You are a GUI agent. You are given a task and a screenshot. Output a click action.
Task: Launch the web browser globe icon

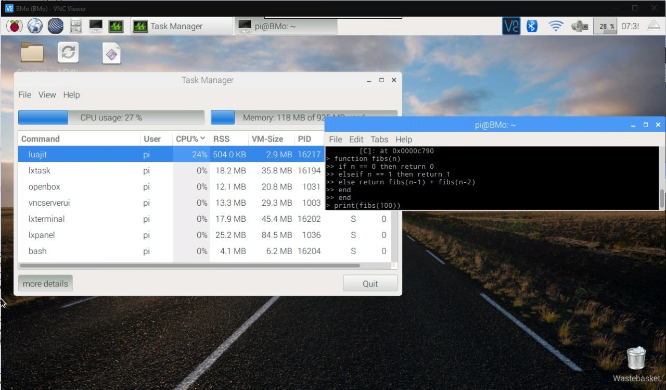35,26
